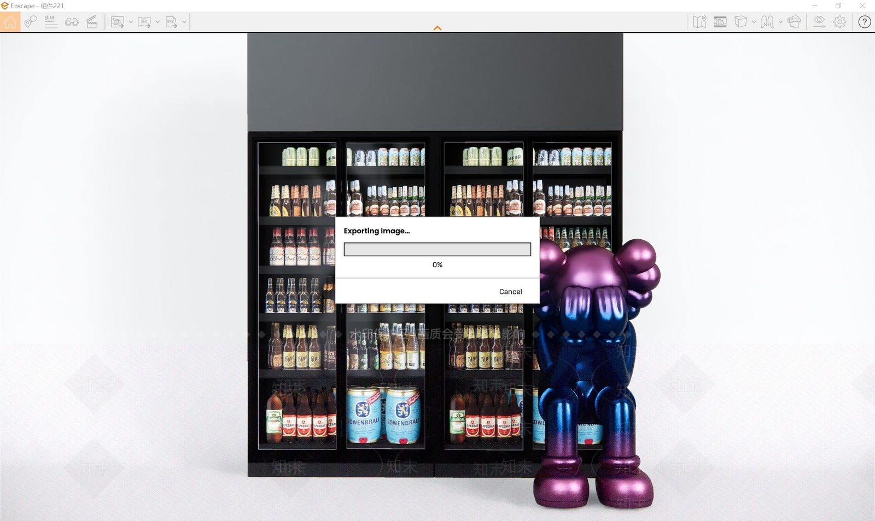Click the 360° panorama export icon

(x=144, y=22)
